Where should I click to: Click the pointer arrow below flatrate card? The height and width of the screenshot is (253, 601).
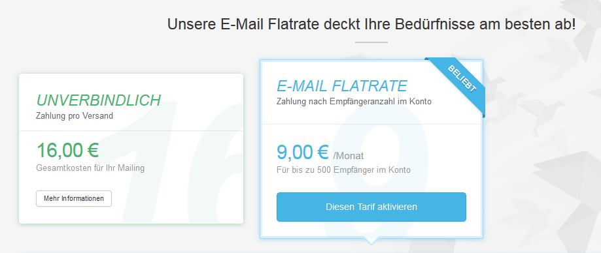point(371,241)
